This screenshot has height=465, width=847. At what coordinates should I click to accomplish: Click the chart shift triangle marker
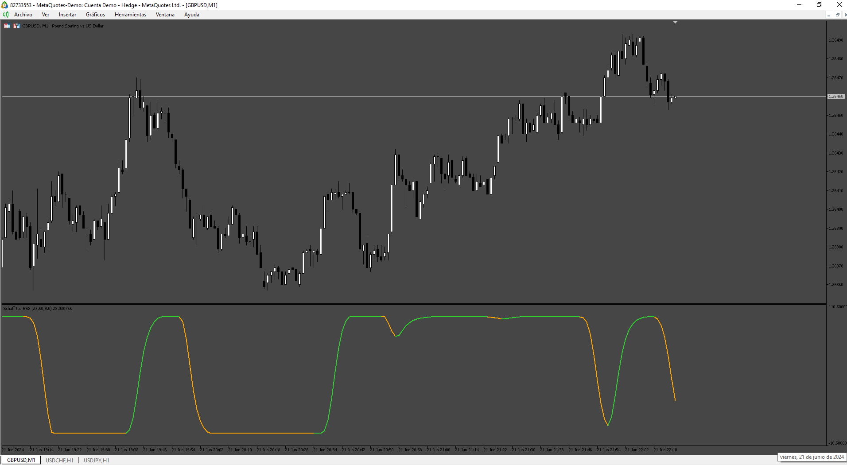pyautogui.click(x=675, y=22)
